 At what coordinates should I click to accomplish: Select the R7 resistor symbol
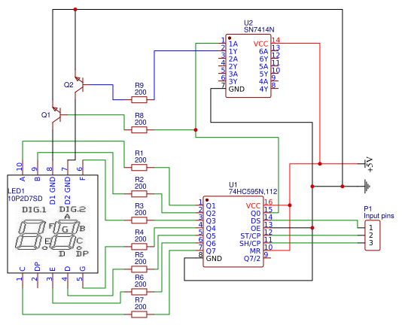coord(139,314)
